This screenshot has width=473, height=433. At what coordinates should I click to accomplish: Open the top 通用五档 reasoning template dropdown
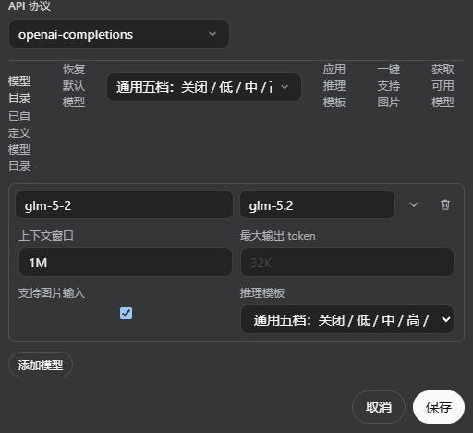[x=204, y=87]
